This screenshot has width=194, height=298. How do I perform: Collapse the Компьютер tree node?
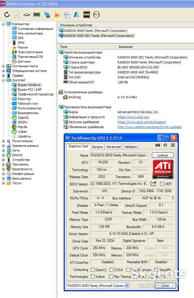(3, 24)
